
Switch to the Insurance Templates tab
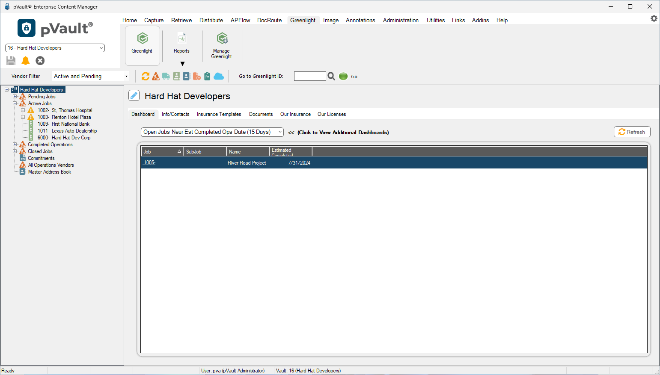[219, 114]
